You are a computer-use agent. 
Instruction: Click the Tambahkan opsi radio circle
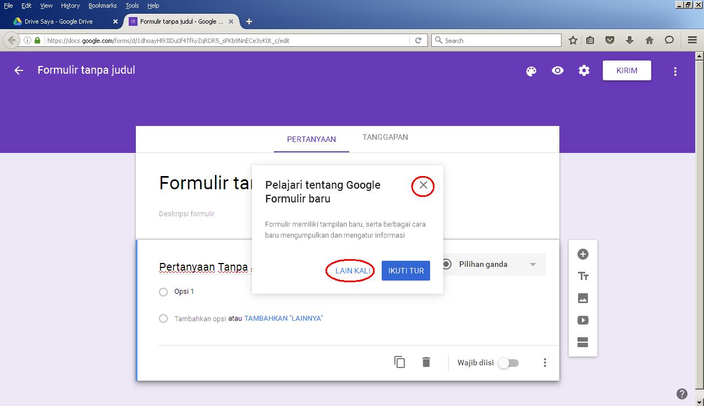(163, 319)
